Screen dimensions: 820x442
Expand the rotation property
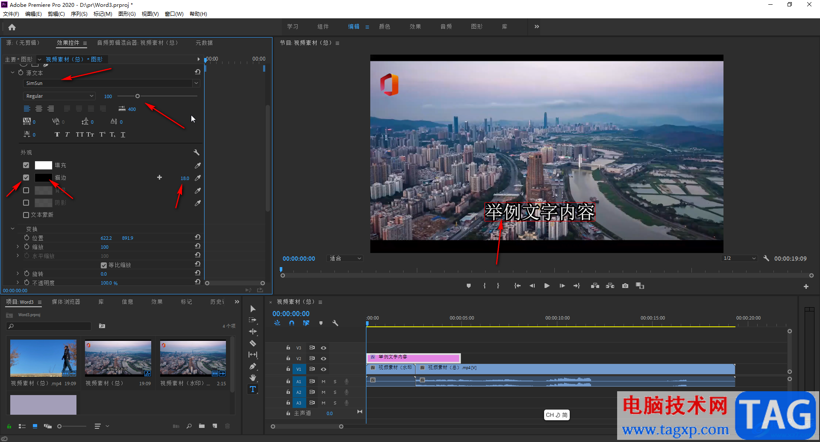tap(18, 273)
